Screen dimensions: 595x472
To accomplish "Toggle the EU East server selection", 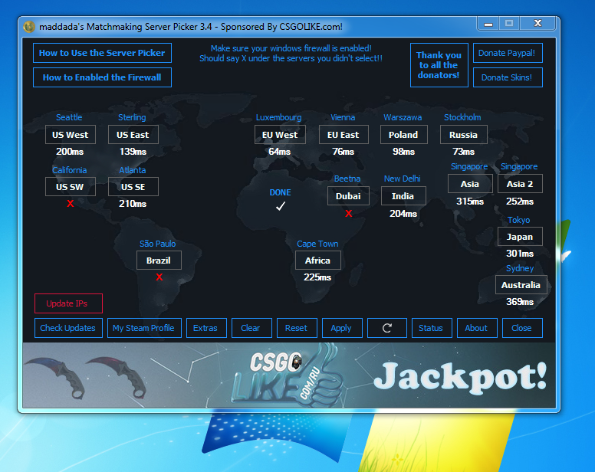I will (x=343, y=135).
